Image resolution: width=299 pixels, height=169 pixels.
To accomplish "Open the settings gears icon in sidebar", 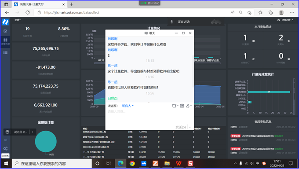I will 5,149.
